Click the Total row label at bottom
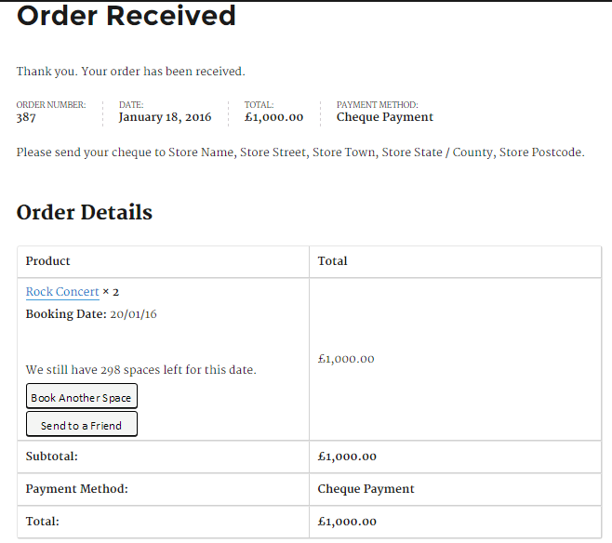Viewport: 612px width, 543px height. 43,522
